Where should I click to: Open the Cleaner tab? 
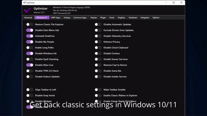[x=93, y=18]
